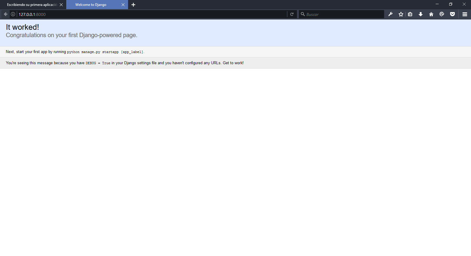
Task: Click the 'DEBUG = True' code text
Action: [98, 63]
